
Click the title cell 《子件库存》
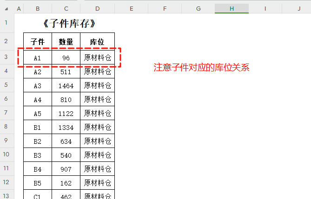pyautogui.click(x=69, y=23)
